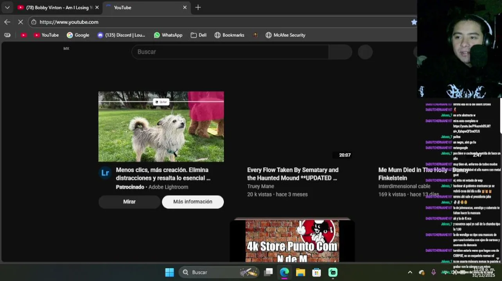
Task: Open the Truey Mane channel
Action: point(260,186)
